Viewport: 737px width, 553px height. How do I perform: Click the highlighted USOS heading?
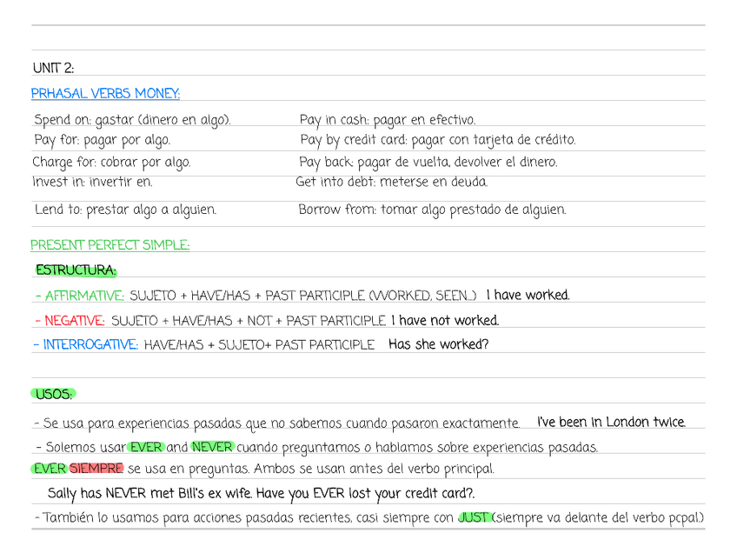tap(54, 395)
